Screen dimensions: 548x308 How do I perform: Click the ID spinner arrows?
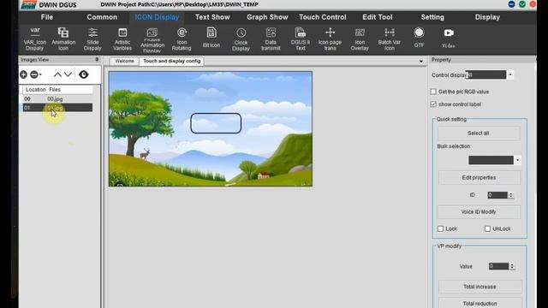click(x=510, y=195)
